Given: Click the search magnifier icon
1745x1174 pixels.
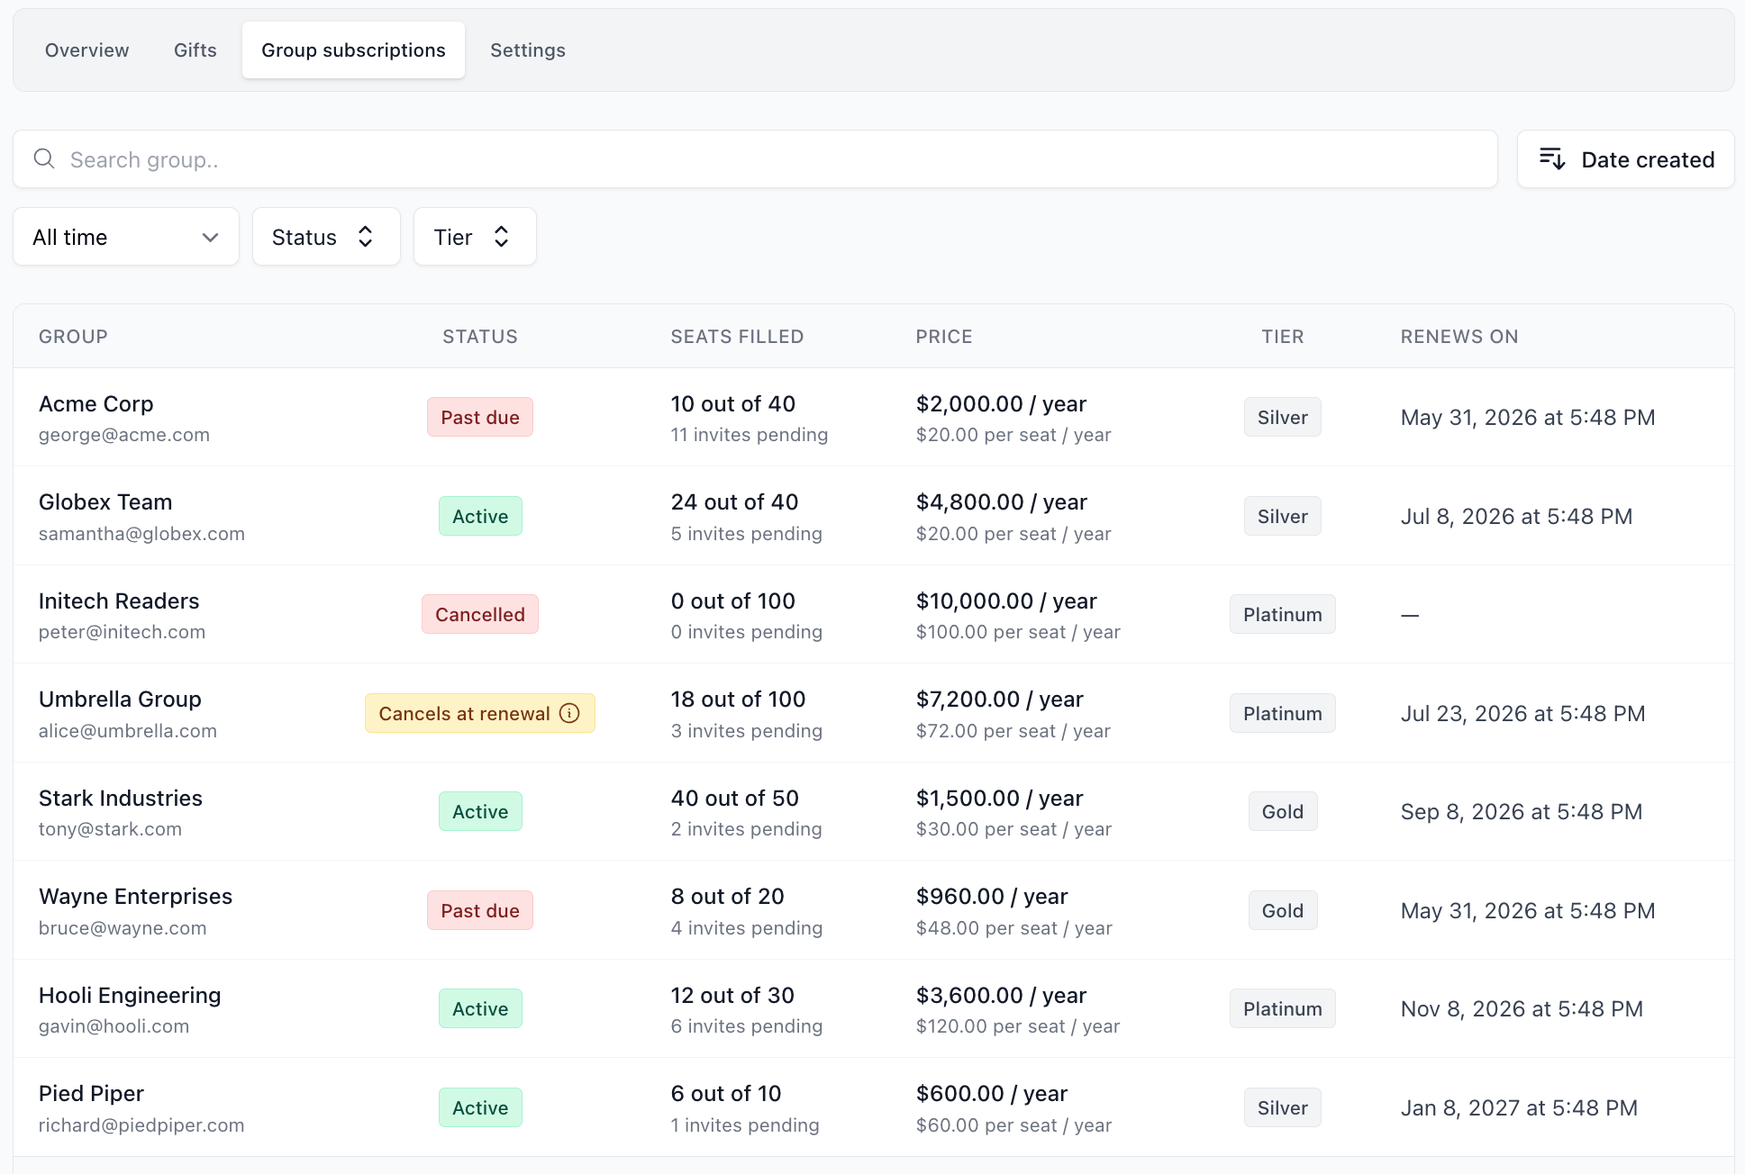Looking at the screenshot, I should click(x=44, y=159).
